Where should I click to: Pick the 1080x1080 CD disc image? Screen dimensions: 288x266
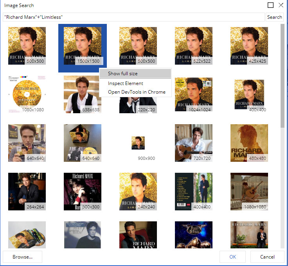click(x=27, y=94)
